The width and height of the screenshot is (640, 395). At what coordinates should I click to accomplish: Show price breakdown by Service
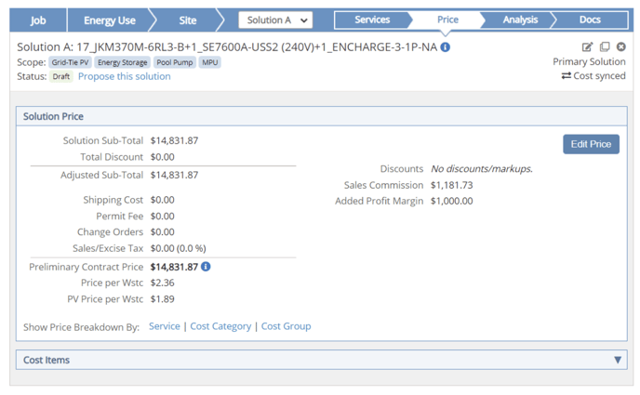(165, 326)
